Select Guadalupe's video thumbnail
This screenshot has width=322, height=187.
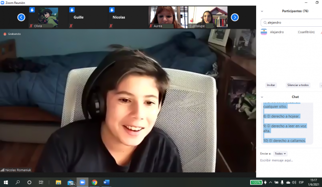pos(208,17)
